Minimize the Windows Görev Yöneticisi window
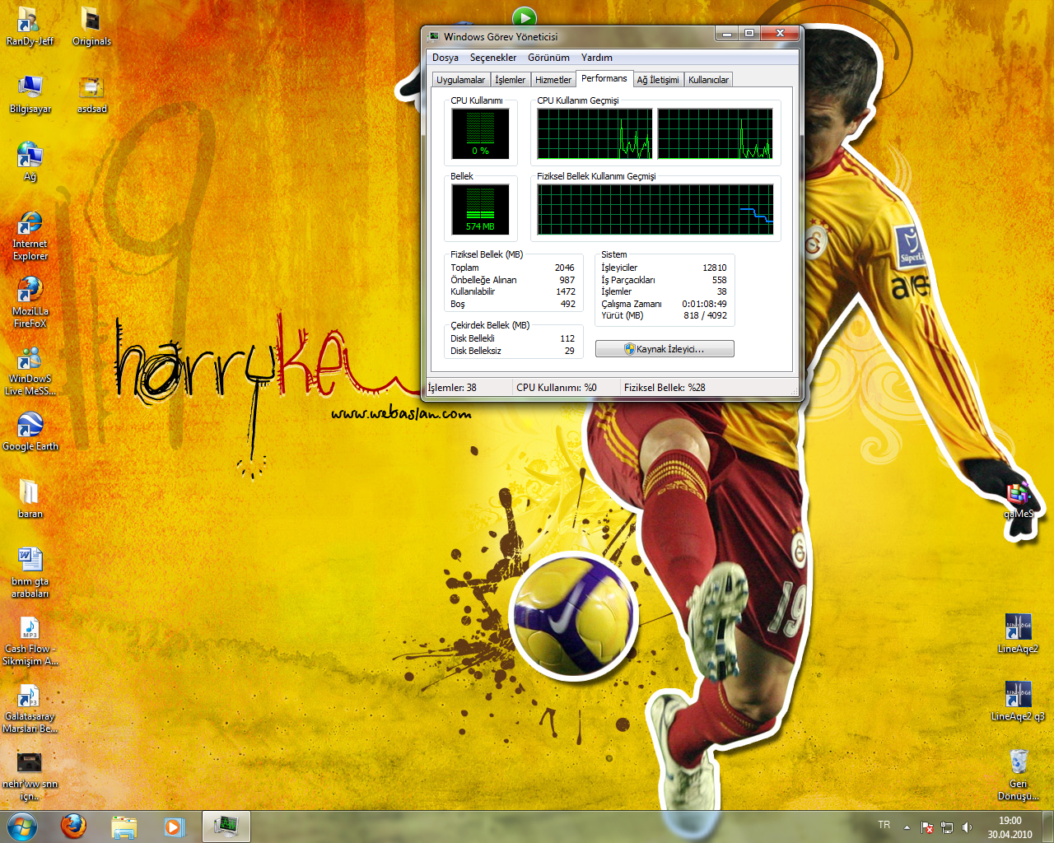The height and width of the screenshot is (843, 1054). tap(726, 34)
